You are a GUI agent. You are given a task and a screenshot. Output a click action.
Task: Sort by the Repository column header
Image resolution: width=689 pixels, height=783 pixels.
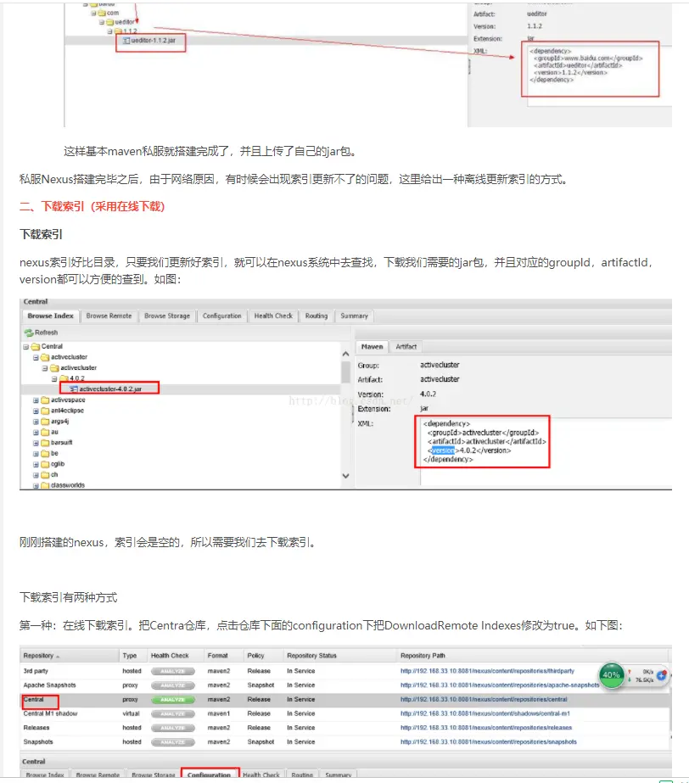pyautogui.click(x=70, y=656)
